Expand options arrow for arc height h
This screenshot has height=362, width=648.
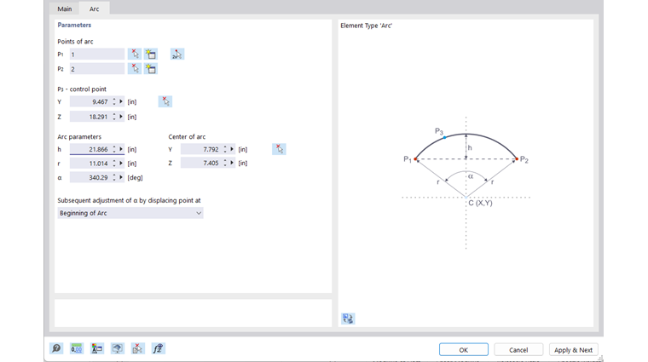(121, 149)
